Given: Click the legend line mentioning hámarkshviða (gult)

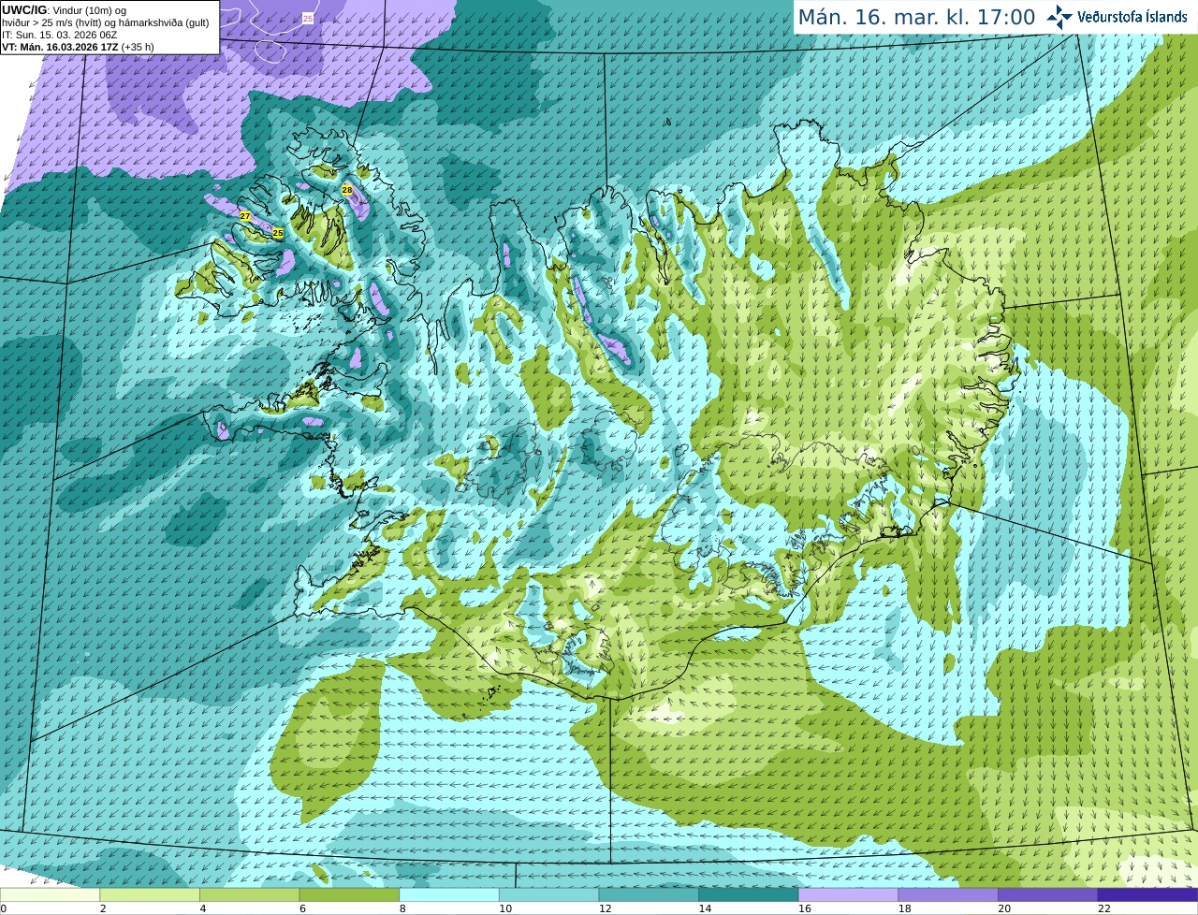Looking at the screenshot, I should coord(106,22).
